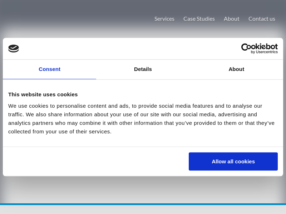Open the Details tab
286x214 pixels.
143,69
